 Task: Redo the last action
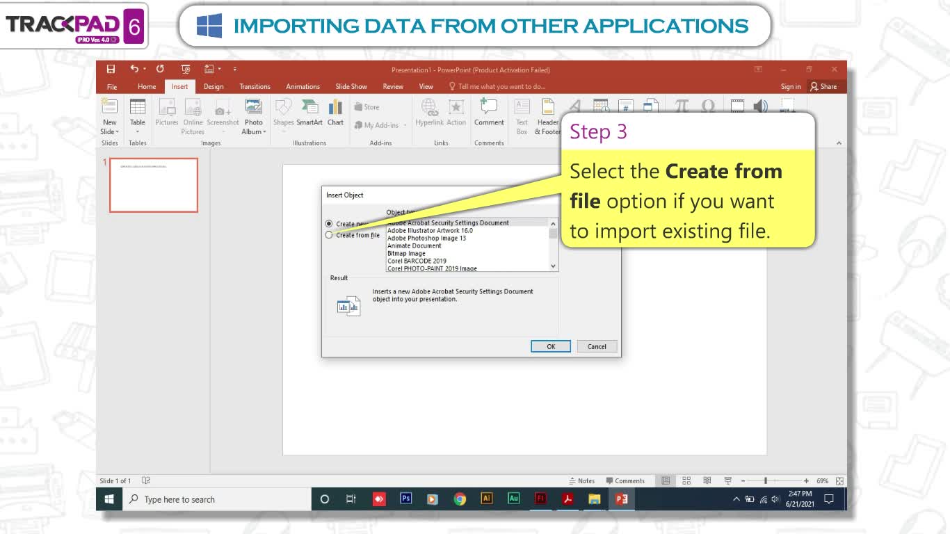tap(160, 69)
